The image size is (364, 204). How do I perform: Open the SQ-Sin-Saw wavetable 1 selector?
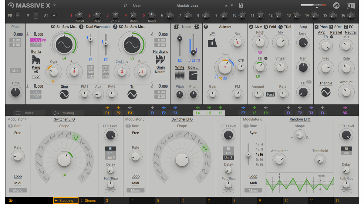click(64, 27)
